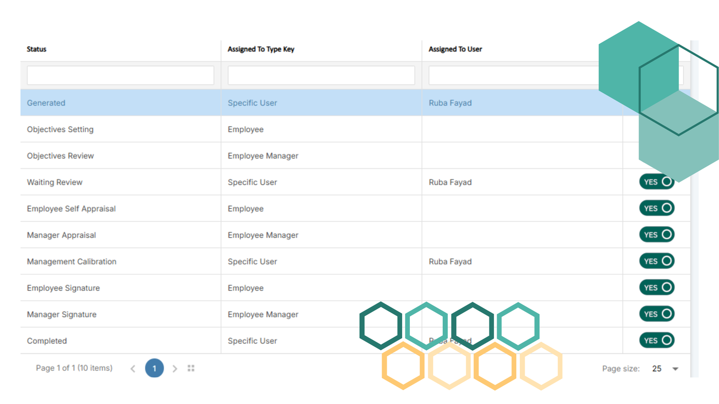
Task: Select the Generated status row
Action: [x=46, y=103]
